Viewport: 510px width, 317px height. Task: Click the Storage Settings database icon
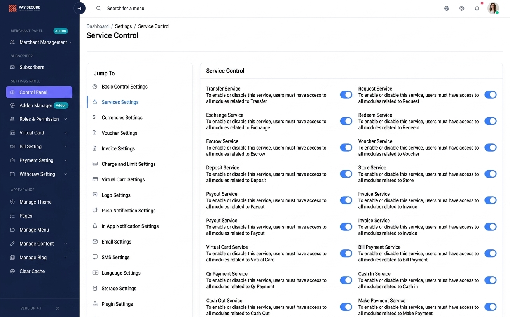(95, 288)
